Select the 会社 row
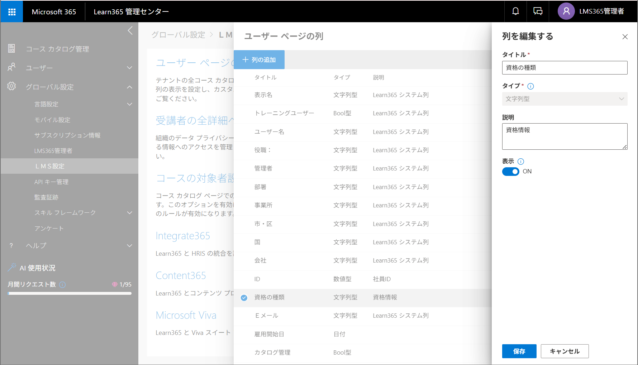This screenshot has height=365, width=638. pyautogui.click(x=362, y=261)
